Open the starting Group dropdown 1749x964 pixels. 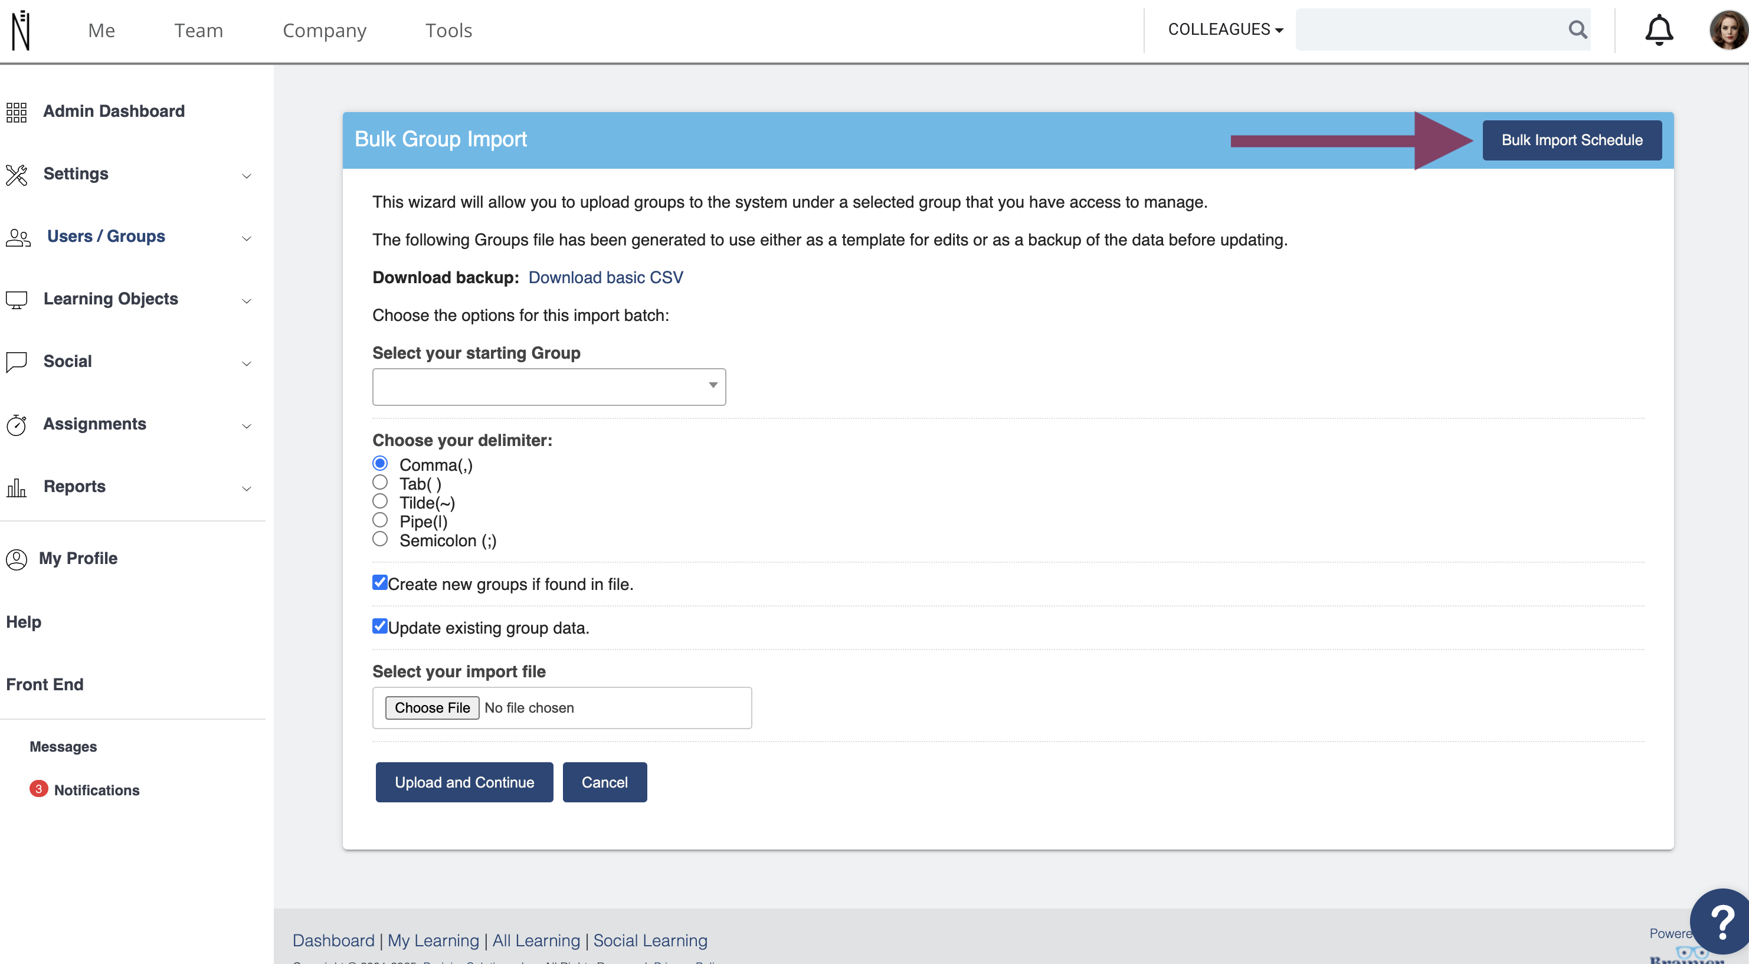click(x=549, y=386)
